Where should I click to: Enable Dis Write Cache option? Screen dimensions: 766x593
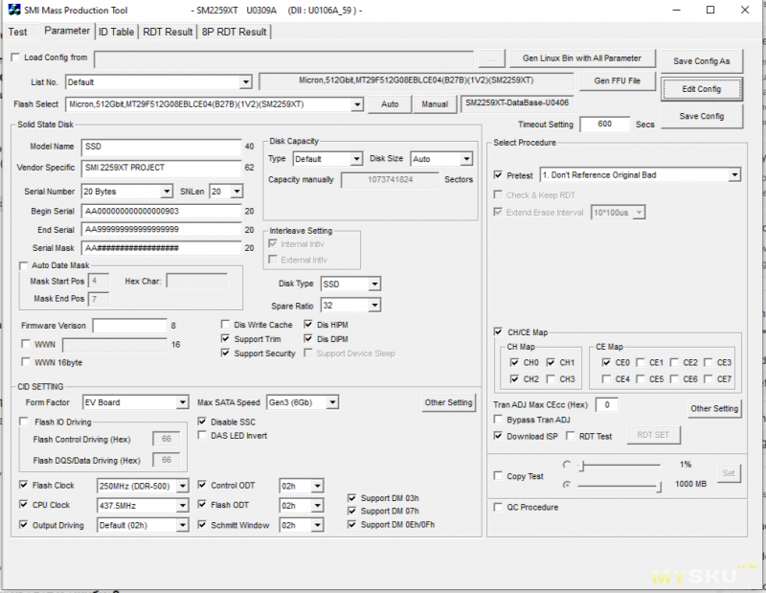tap(226, 325)
